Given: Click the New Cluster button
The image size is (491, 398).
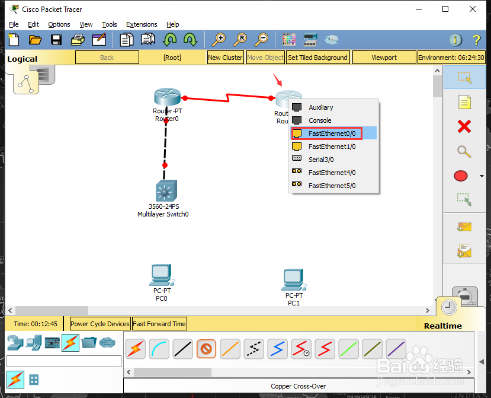Looking at the screenshot, I should [x=225, y=58].
